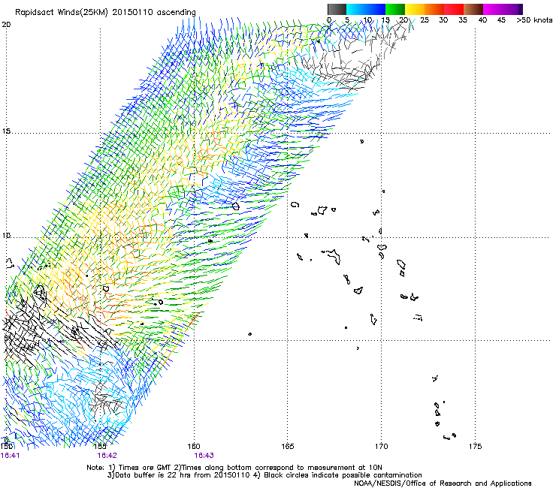556x488 pixels.
Task: Click the cyan-blue 5-15 knots color band
Action: click(x=366, y=9)
